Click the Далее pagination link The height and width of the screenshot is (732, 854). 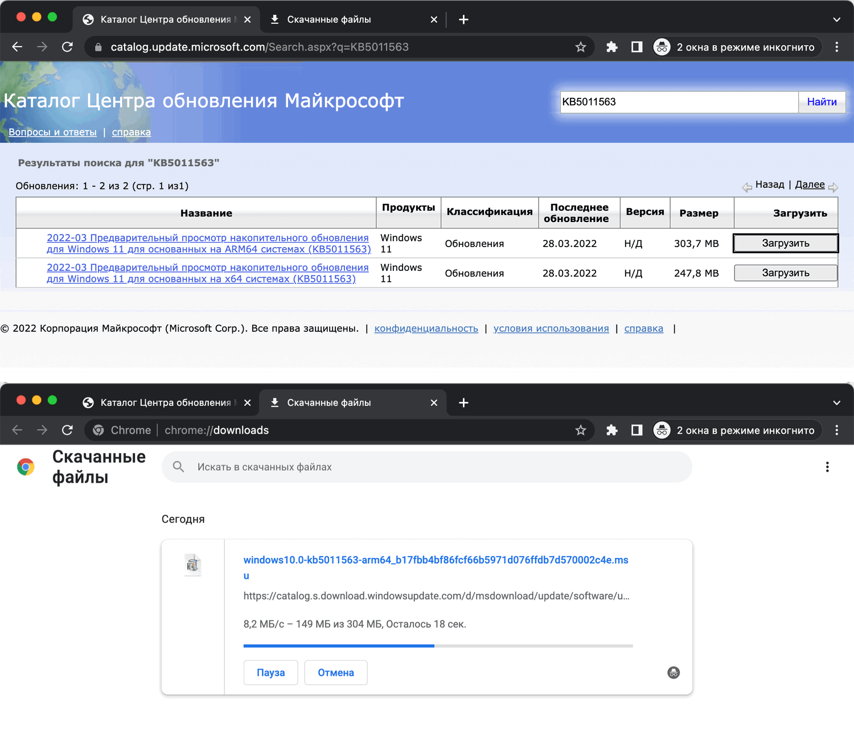tap(810, 184)
